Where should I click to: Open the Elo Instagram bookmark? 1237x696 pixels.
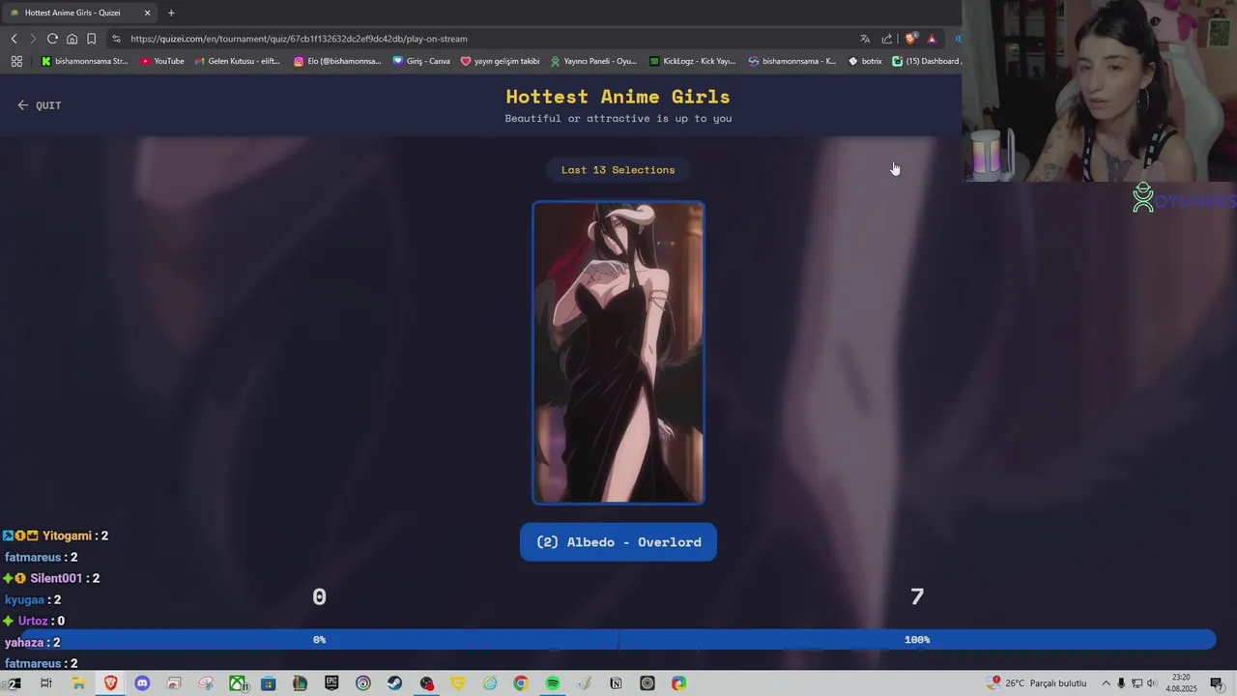pos(337,61)
